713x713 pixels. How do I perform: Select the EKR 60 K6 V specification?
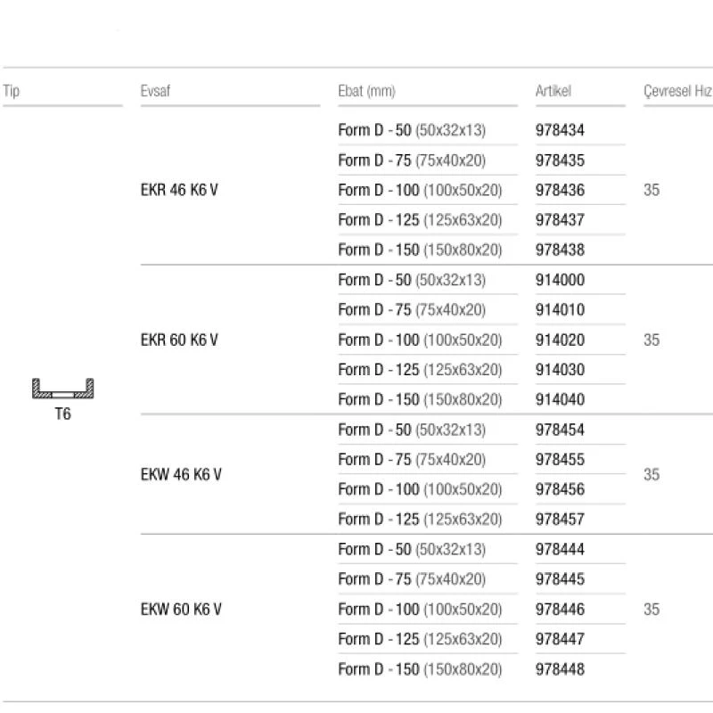tap(179, 340)
